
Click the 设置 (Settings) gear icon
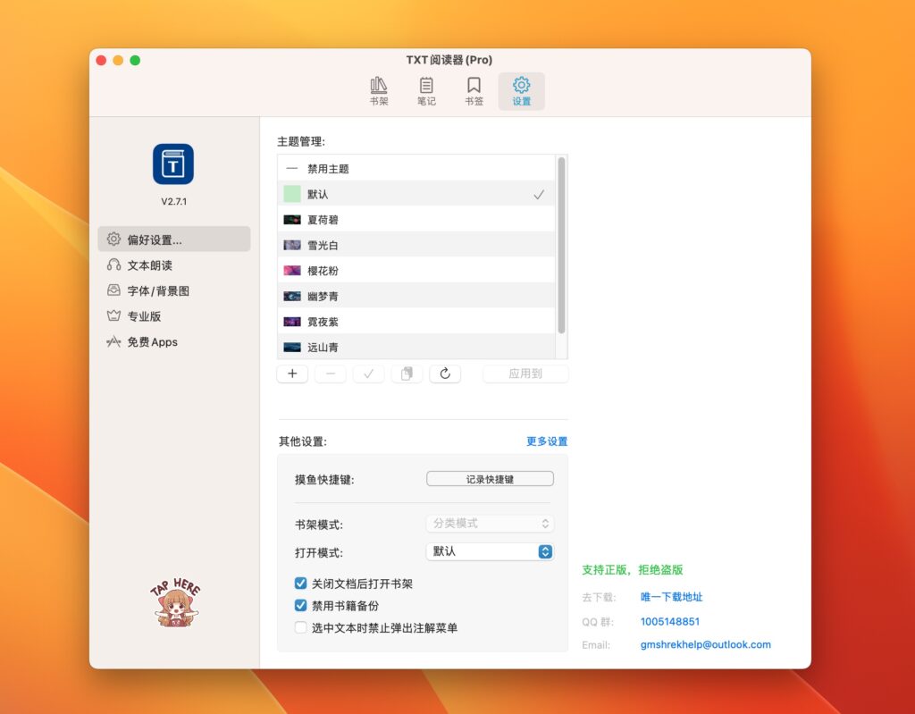521,89
